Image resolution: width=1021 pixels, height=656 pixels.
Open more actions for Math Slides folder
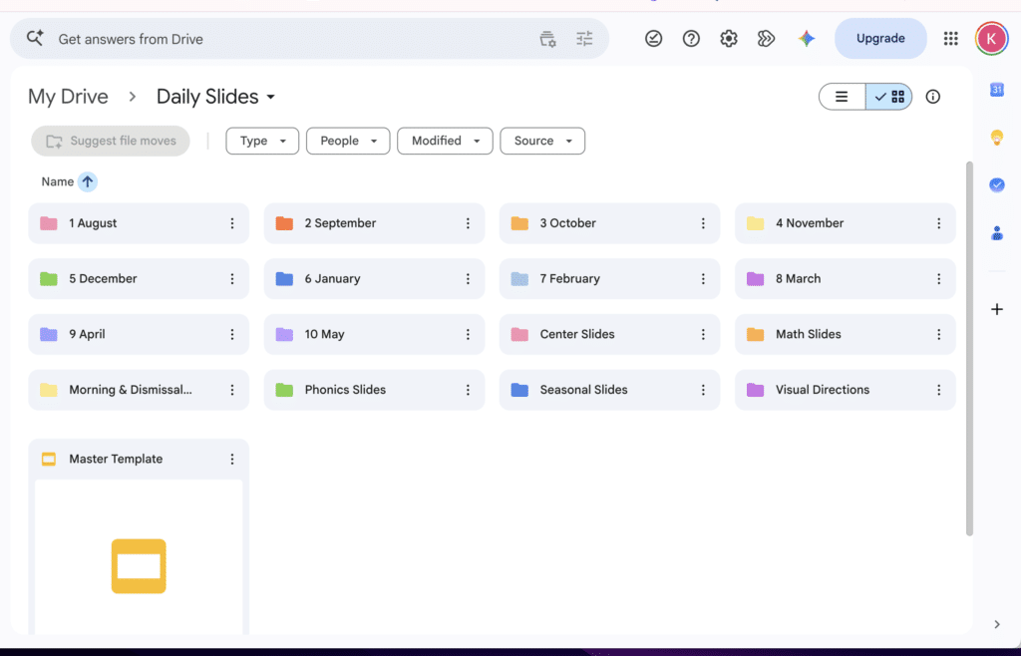(939, 334)
